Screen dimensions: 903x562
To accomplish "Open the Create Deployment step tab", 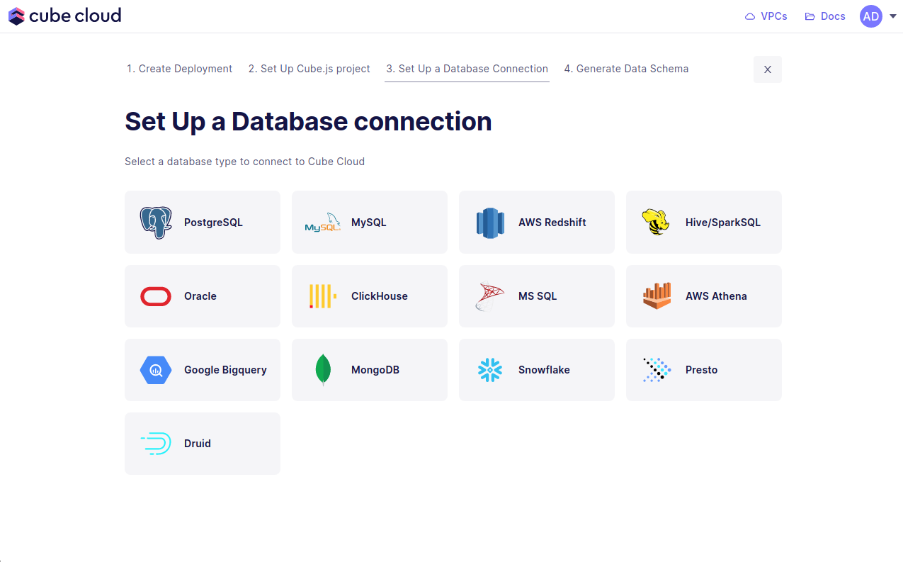I will (179, 69).
